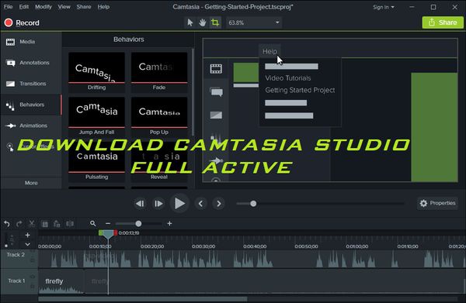
Task: Open the Properties panel
Action: pyautogui.click(x=437, y=203)
